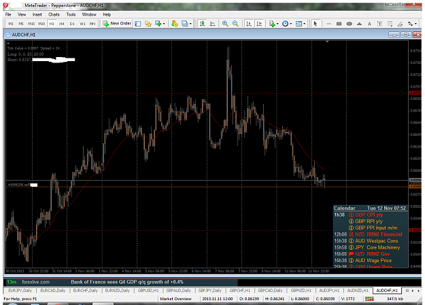Select the cursor arrow tool
Image resolution: width=425 pixels, height=305 pixels.
[315, 24]
